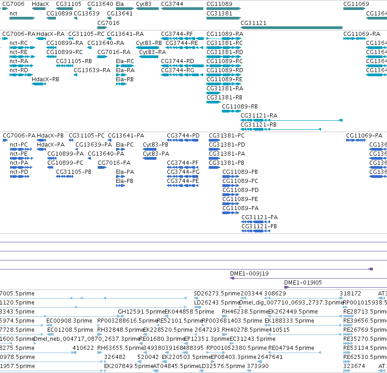Select the CG31121 gene bar
Viewport: 387px width, 373px height.
click(x=292, y=28)
